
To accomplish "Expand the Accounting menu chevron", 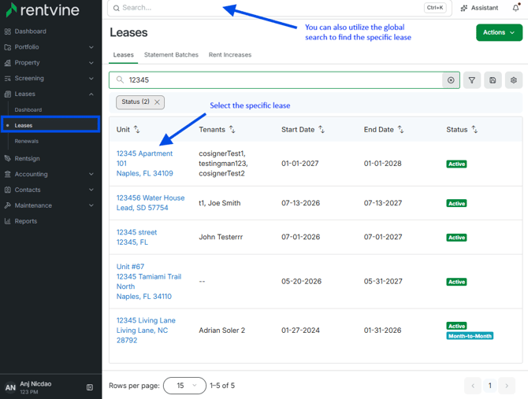I will coord(91,174).
